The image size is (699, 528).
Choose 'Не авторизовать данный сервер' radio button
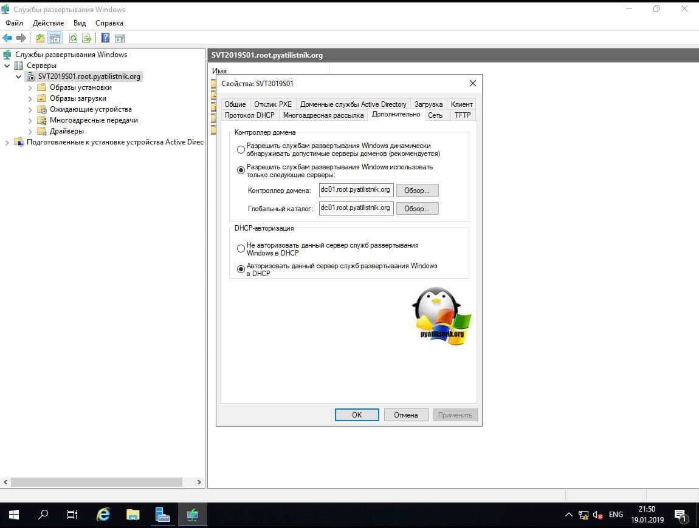point(241,249)
